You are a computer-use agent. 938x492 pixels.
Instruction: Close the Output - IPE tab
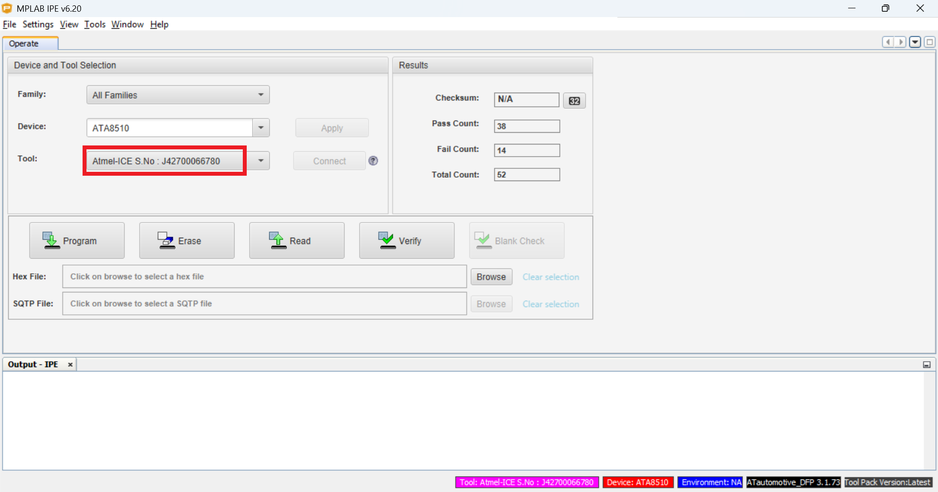(x=70, y=365)
